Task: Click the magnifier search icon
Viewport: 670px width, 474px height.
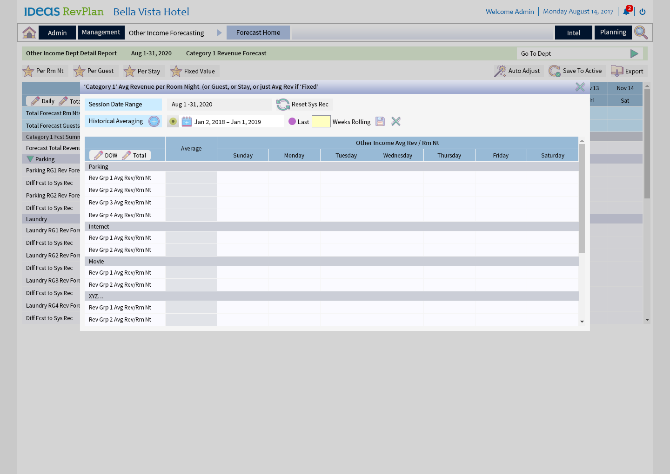Action: 641,33
